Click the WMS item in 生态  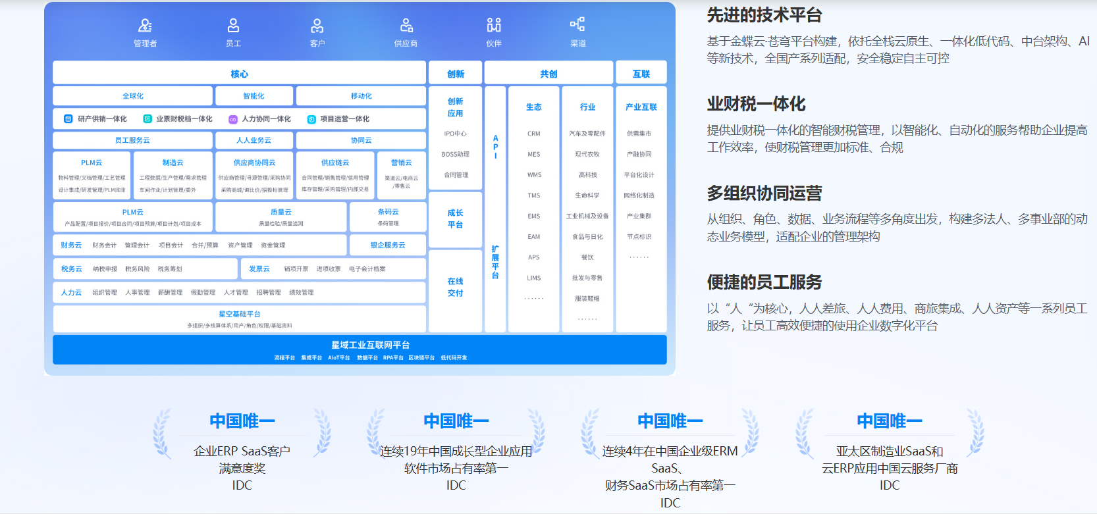tap(534, 175)
